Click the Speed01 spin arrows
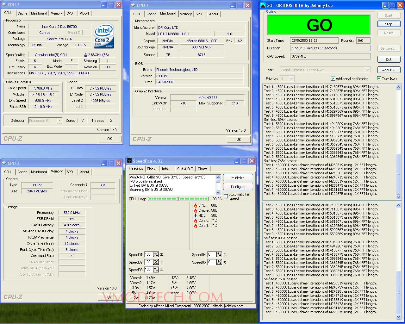Viewport: 405px width, 324px height. pyautogui.click(x=156, y=255)
